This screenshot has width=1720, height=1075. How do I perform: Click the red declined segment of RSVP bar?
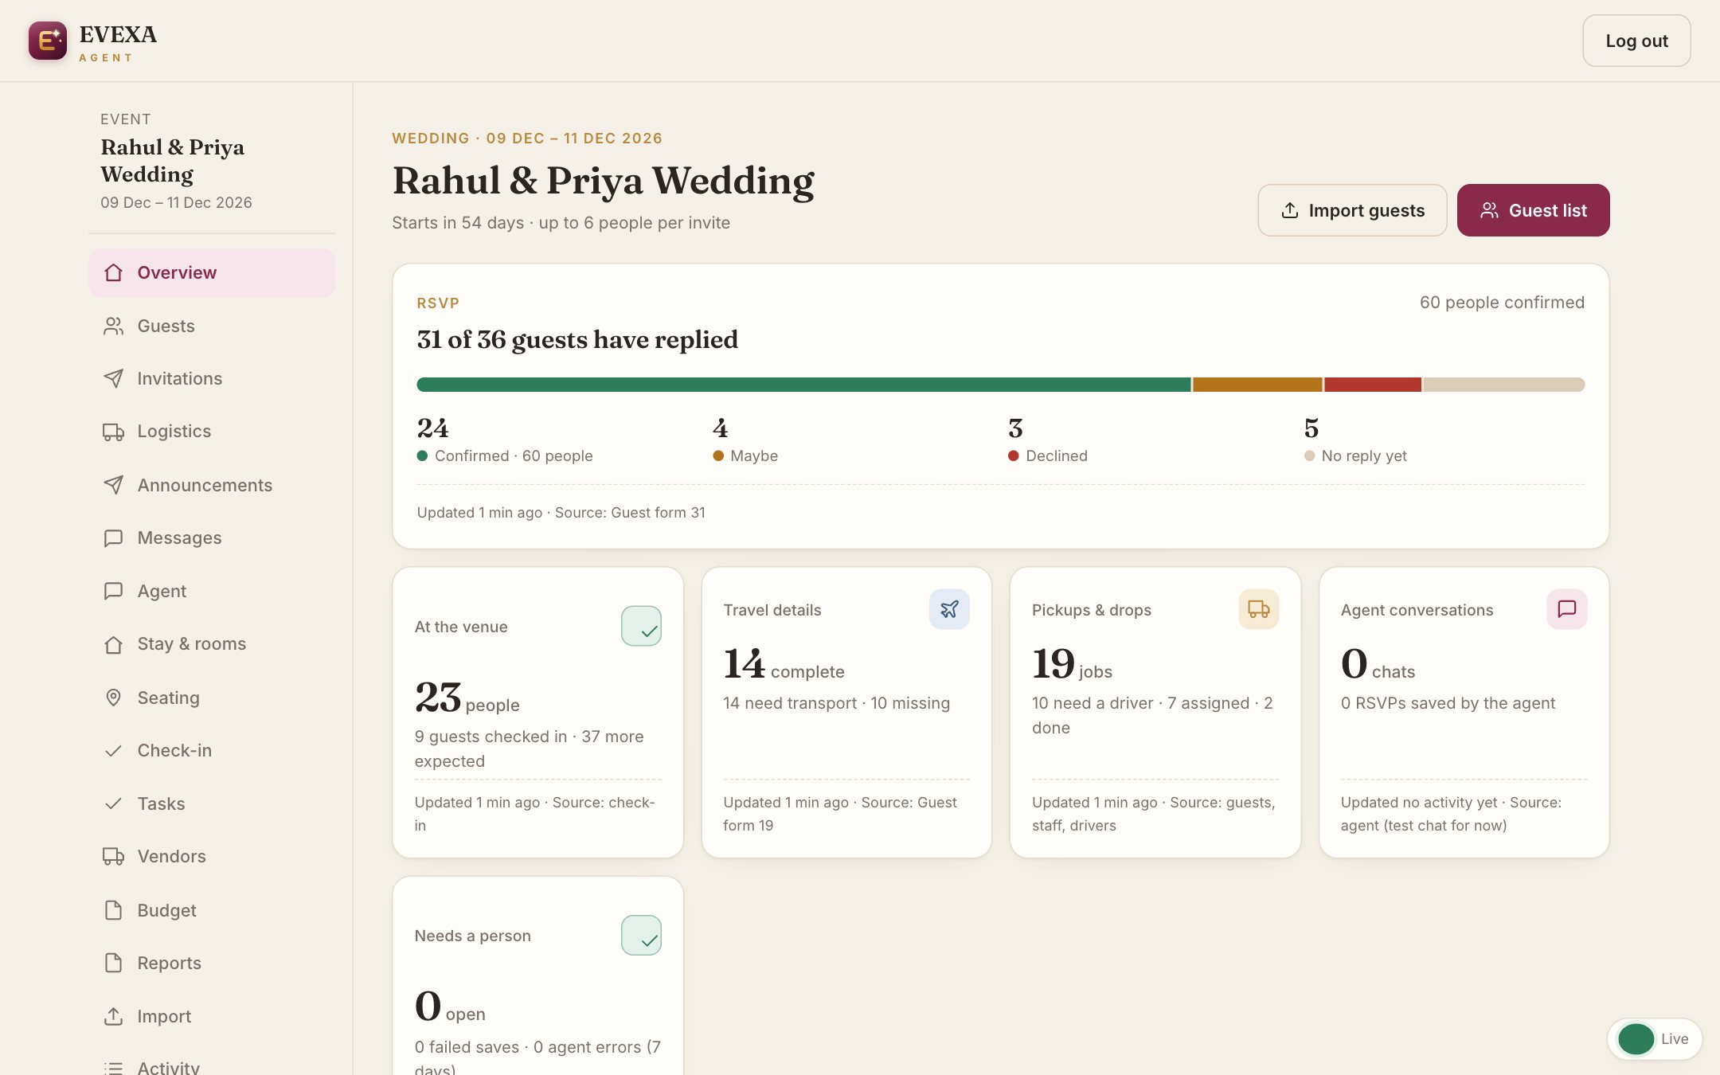1373,385
